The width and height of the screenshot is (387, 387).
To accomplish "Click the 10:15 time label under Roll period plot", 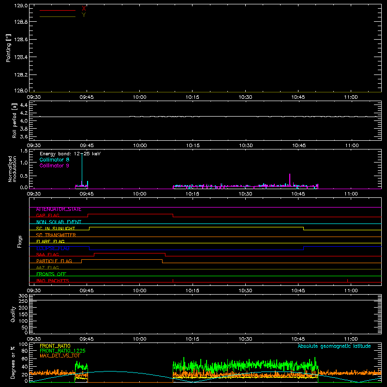I will tap(193, 146).
